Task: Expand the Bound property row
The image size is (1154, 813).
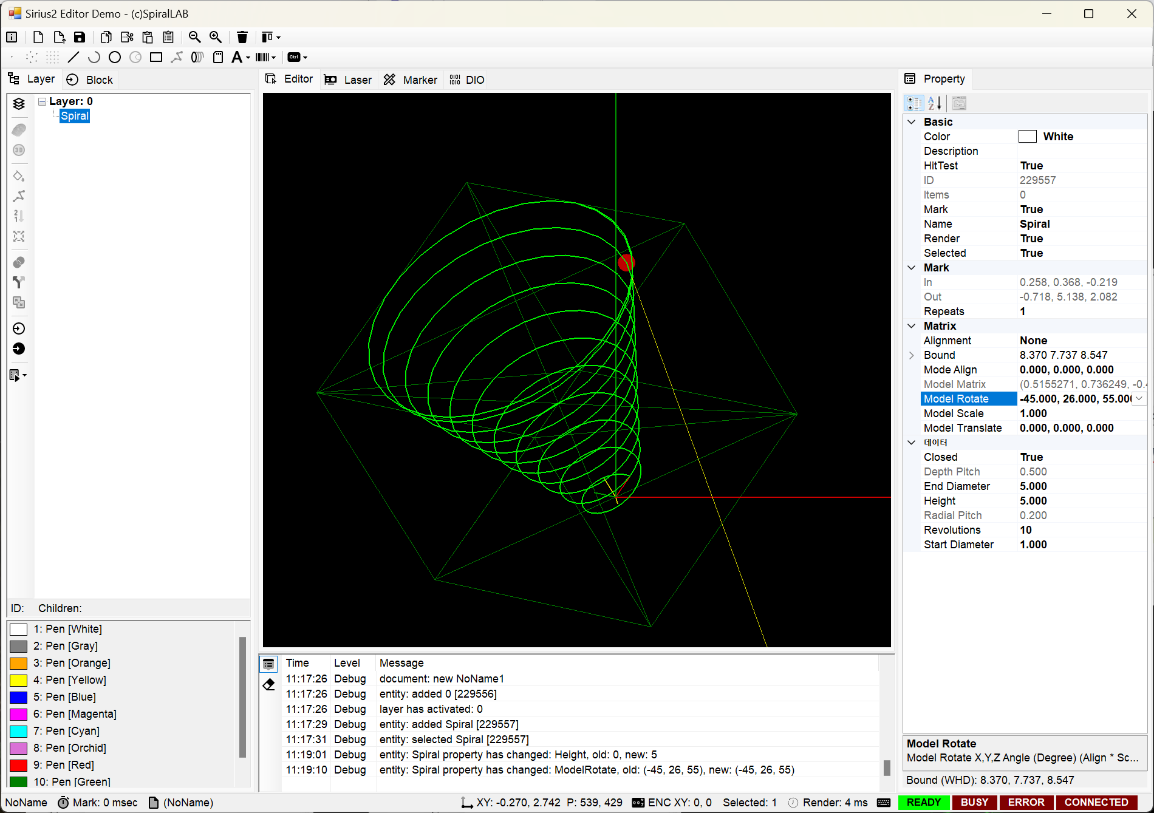Action: point(911,355)
